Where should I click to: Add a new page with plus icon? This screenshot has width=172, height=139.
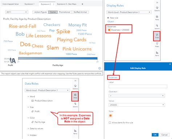pyautogui.click(x=82, y=4)
